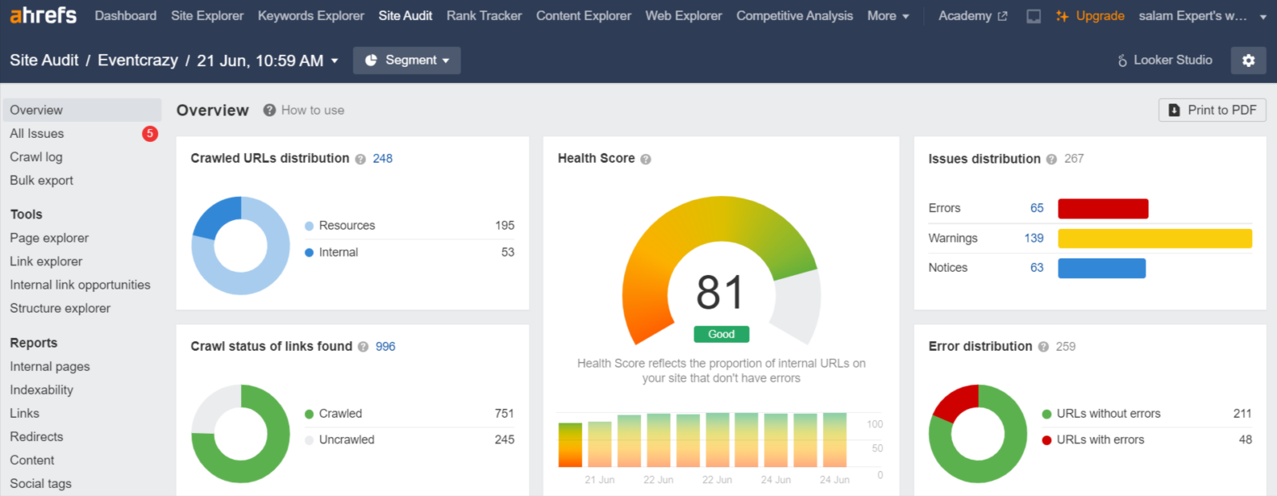This screenshot has height=496, width=1277.
Task: Click the Segment pie chart icon
Action: (371, 61)
